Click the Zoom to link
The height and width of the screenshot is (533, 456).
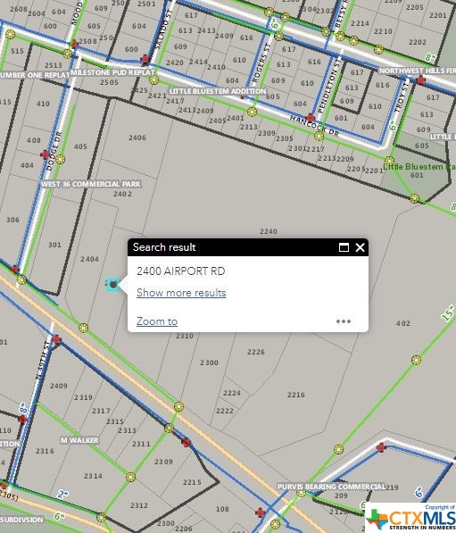(x=157, y=321)
